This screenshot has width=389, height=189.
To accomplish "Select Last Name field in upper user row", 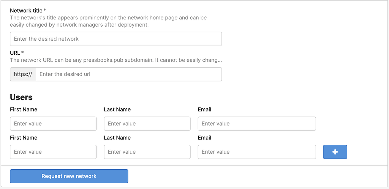I will (x=147, y=124).
